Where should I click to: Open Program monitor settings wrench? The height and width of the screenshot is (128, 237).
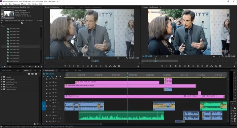click(x=223, y=56)
